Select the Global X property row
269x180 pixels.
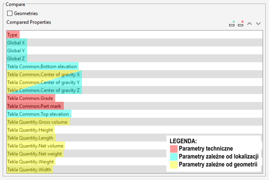coord(135,43)
